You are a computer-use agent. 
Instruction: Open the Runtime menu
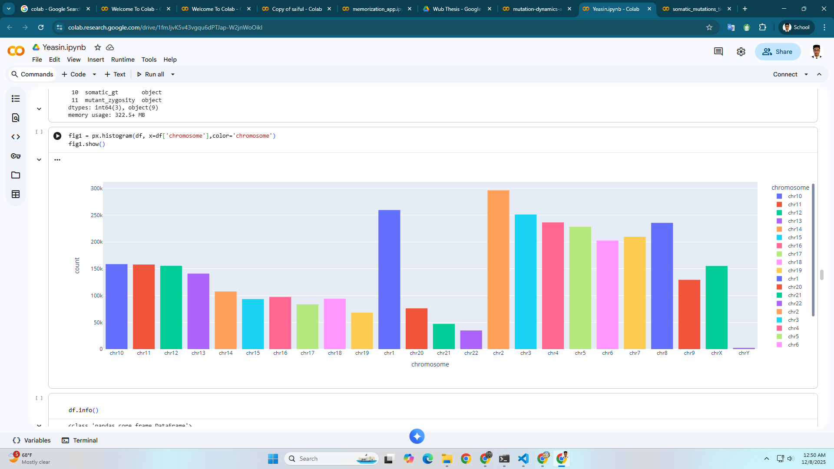[x=122, y=59]
